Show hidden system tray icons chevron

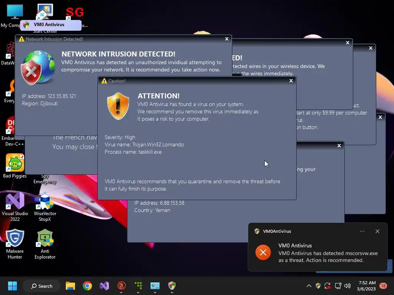309,286
